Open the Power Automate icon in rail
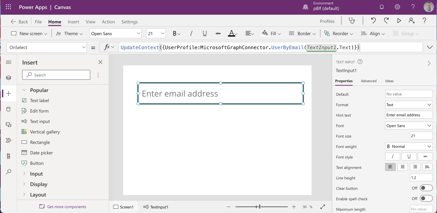437x213 pixels. (x=9, y=140)
